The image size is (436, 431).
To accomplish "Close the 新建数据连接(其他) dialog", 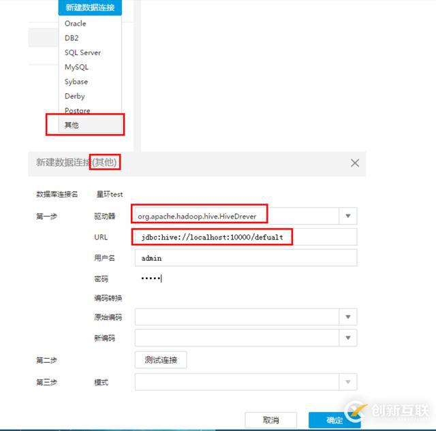I will pos(355,163).
